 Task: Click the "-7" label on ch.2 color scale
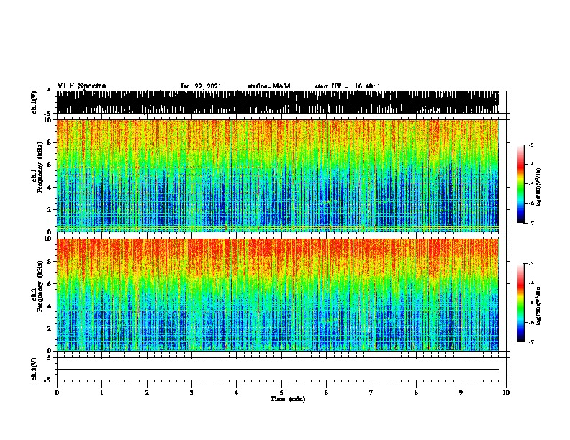click(530, 342)
